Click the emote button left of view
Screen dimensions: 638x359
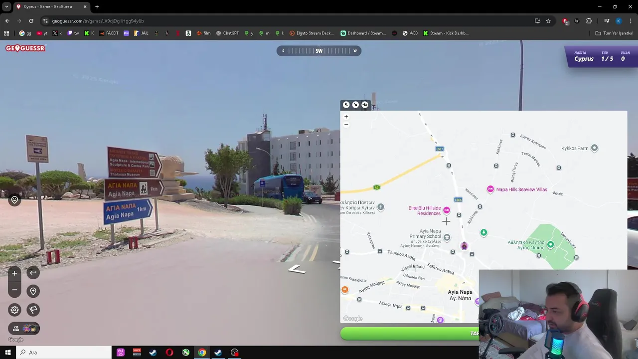(x=14, y=200)
